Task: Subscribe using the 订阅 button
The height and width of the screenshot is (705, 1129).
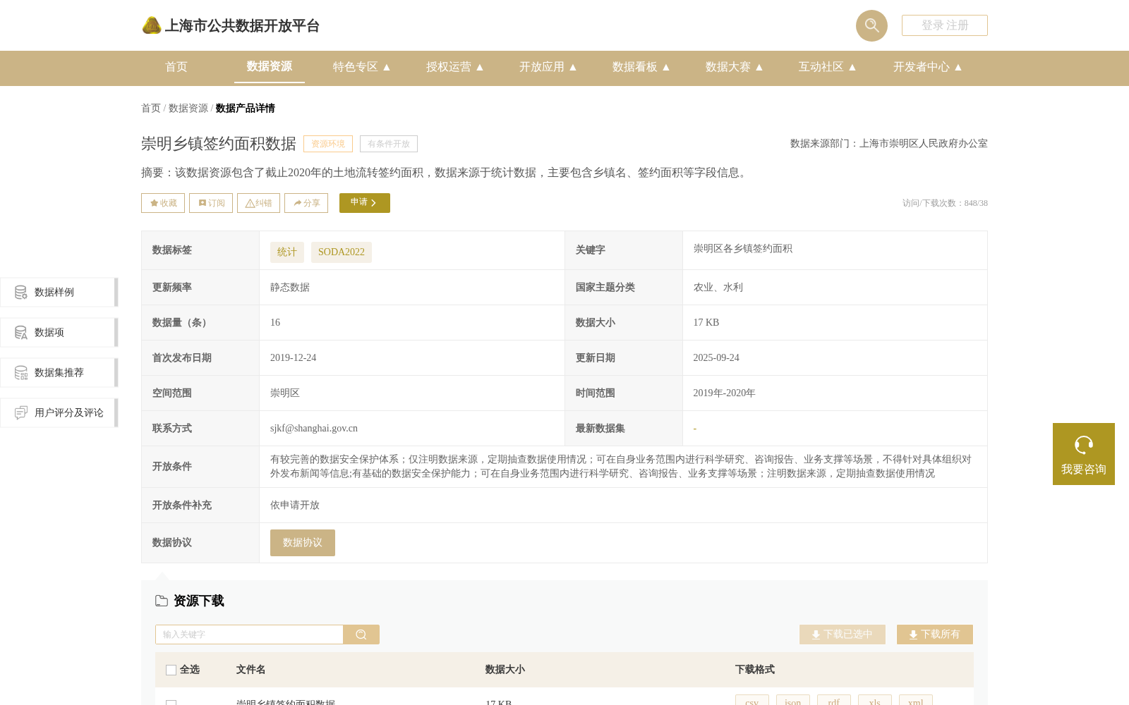Action: click(x=211, y=203)
